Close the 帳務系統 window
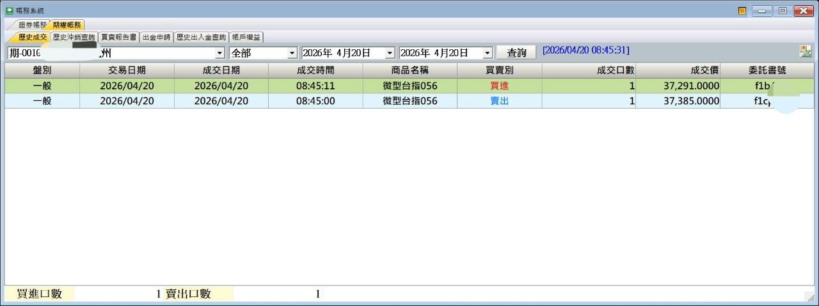Viewport: 819px width, 306px height. (x=802, y=10)
